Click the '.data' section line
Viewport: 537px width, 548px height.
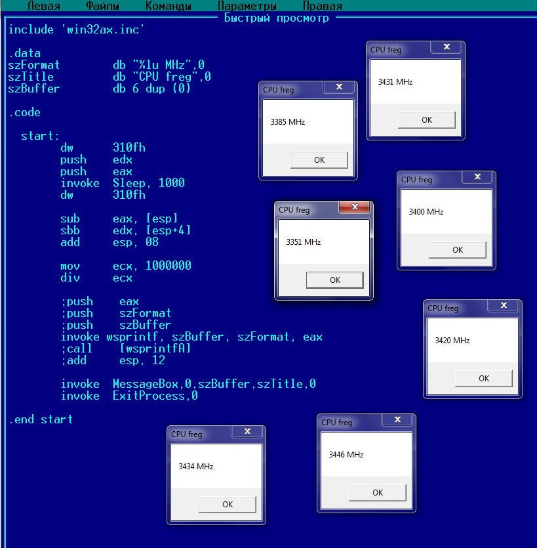[24, 53]
